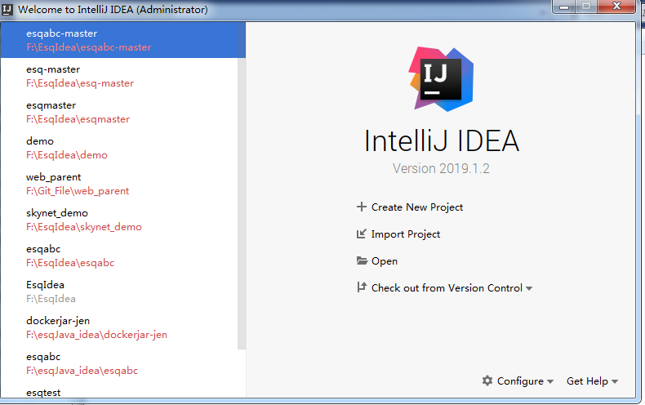The image size is (645, 405).
Task: Select the esqabc-master recent project
Action: (x=123, y=40)
